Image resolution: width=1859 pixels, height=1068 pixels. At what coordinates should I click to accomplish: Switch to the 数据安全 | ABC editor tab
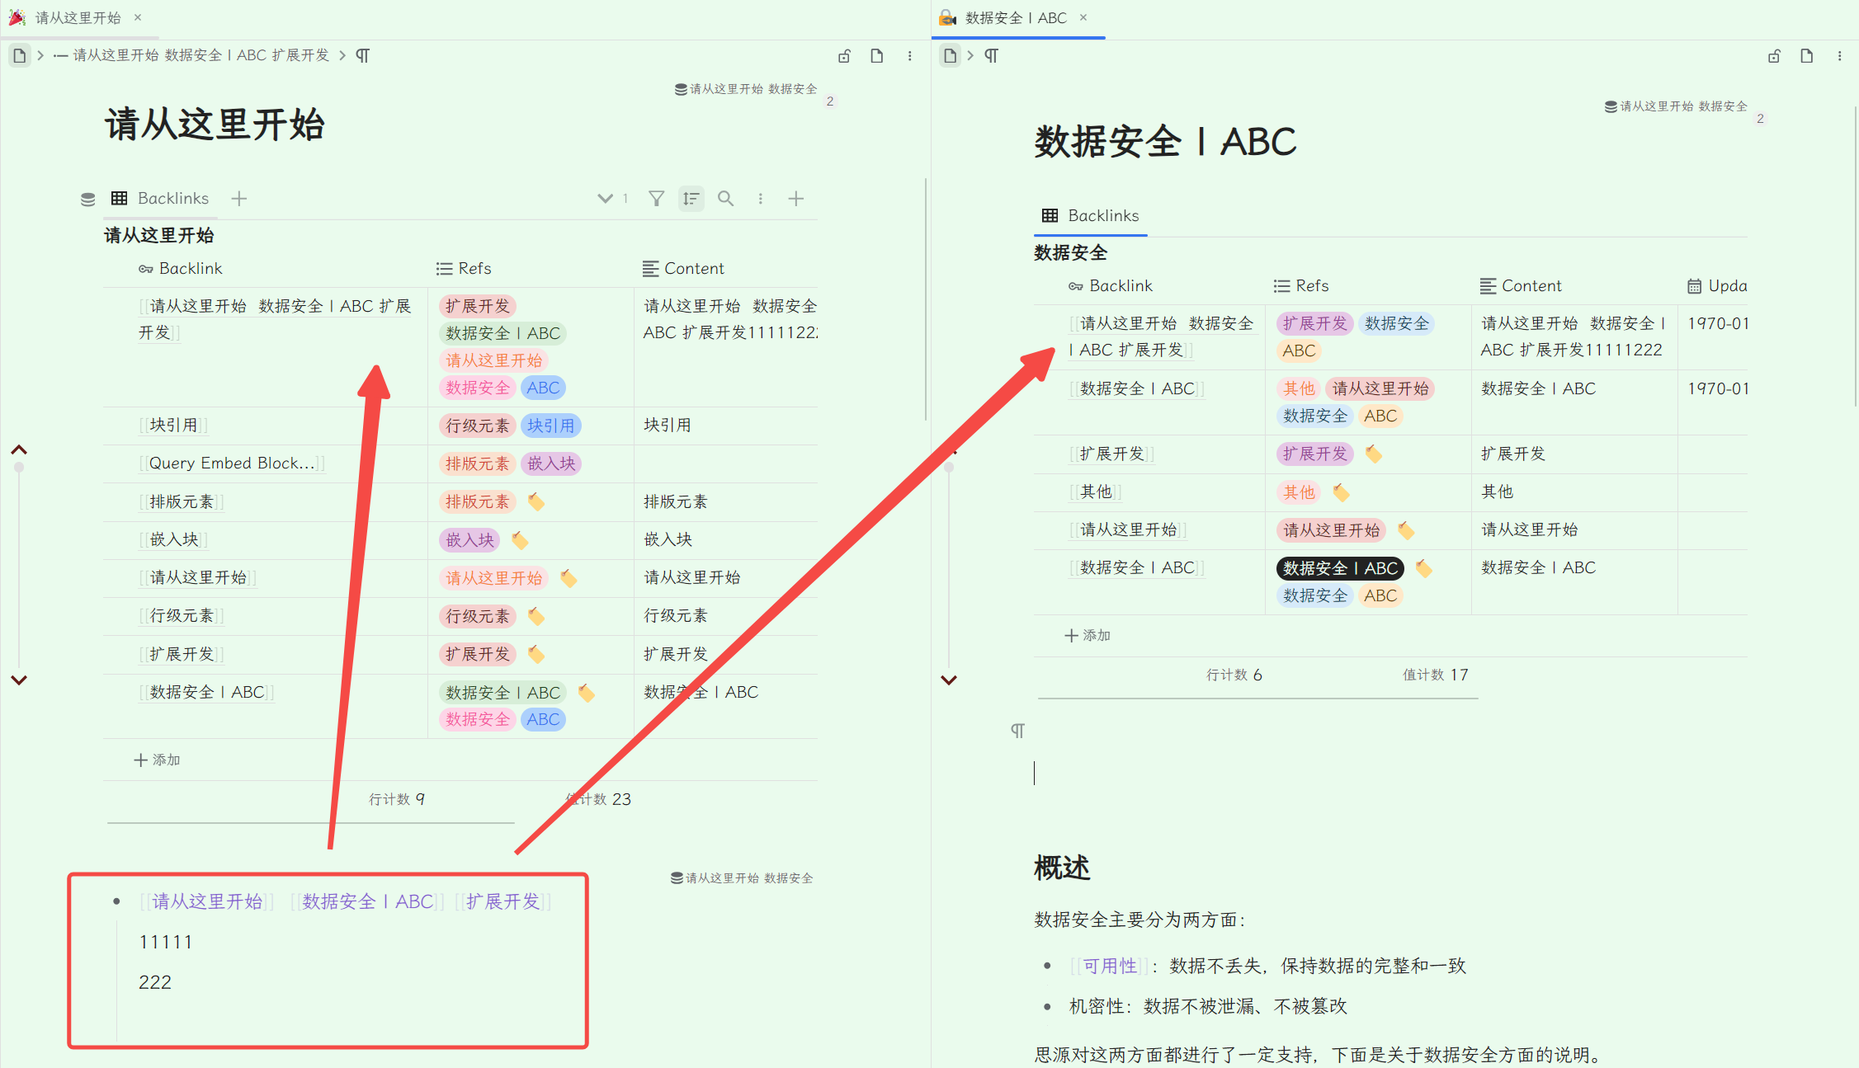coord(1015,17)
